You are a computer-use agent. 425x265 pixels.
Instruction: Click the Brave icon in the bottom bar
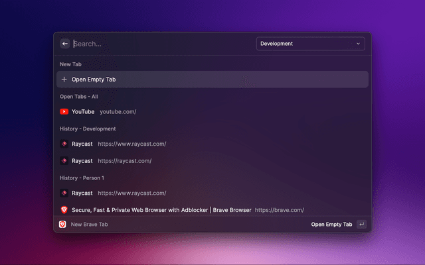pos(63,225)
